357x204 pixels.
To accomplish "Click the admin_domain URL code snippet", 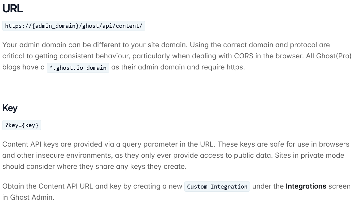I will pyautogui.click(x=74, y=26).
